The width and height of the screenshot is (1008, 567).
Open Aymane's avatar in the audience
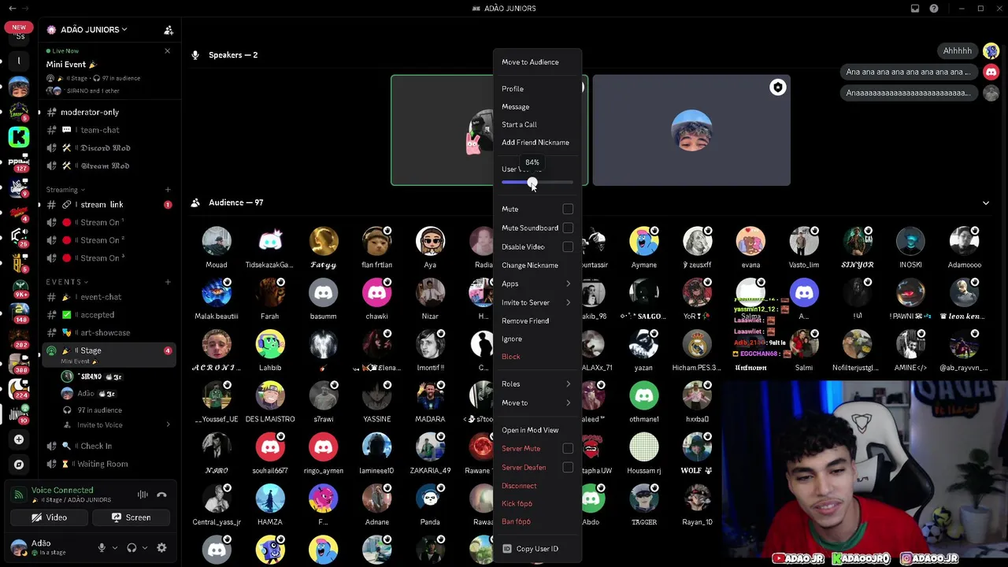click(x=643, y=242)
